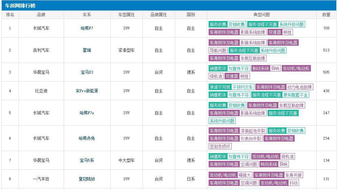
Task: Click the 排名 column header
Action: point(10,15)
